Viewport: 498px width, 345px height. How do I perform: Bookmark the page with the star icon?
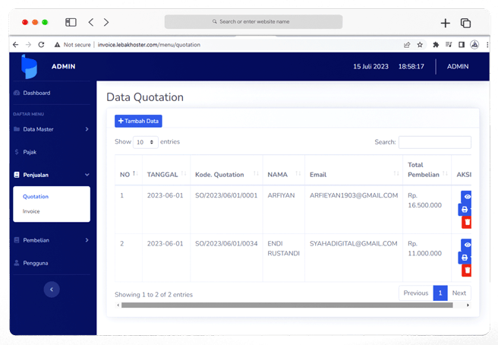point(420,45)
